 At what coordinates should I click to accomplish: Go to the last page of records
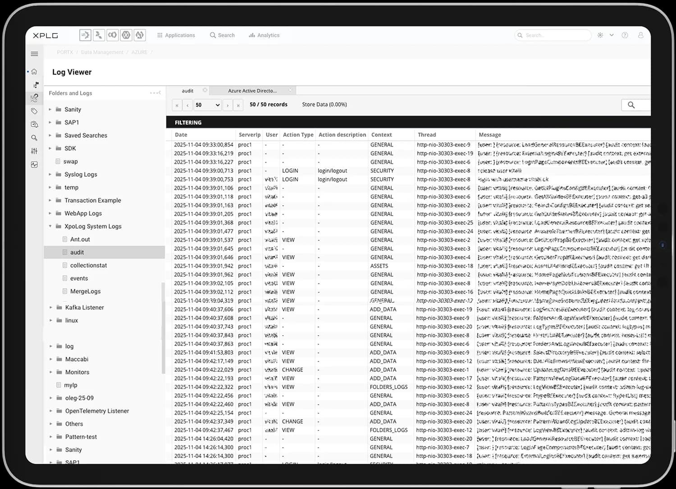238,105
